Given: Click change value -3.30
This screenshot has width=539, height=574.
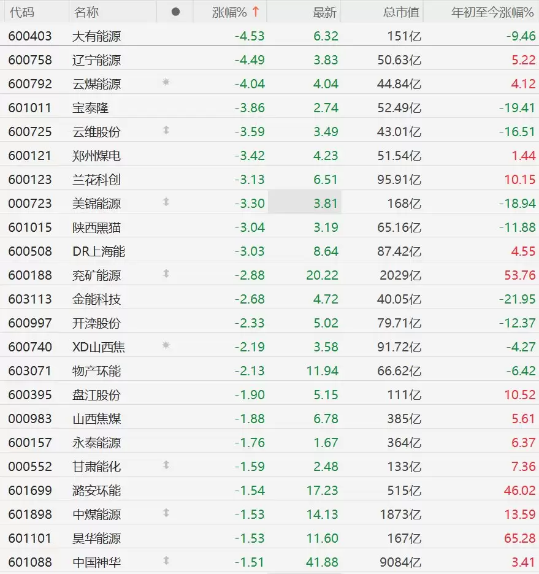Looking at the screenshot, I should click(x=250, y=204).
